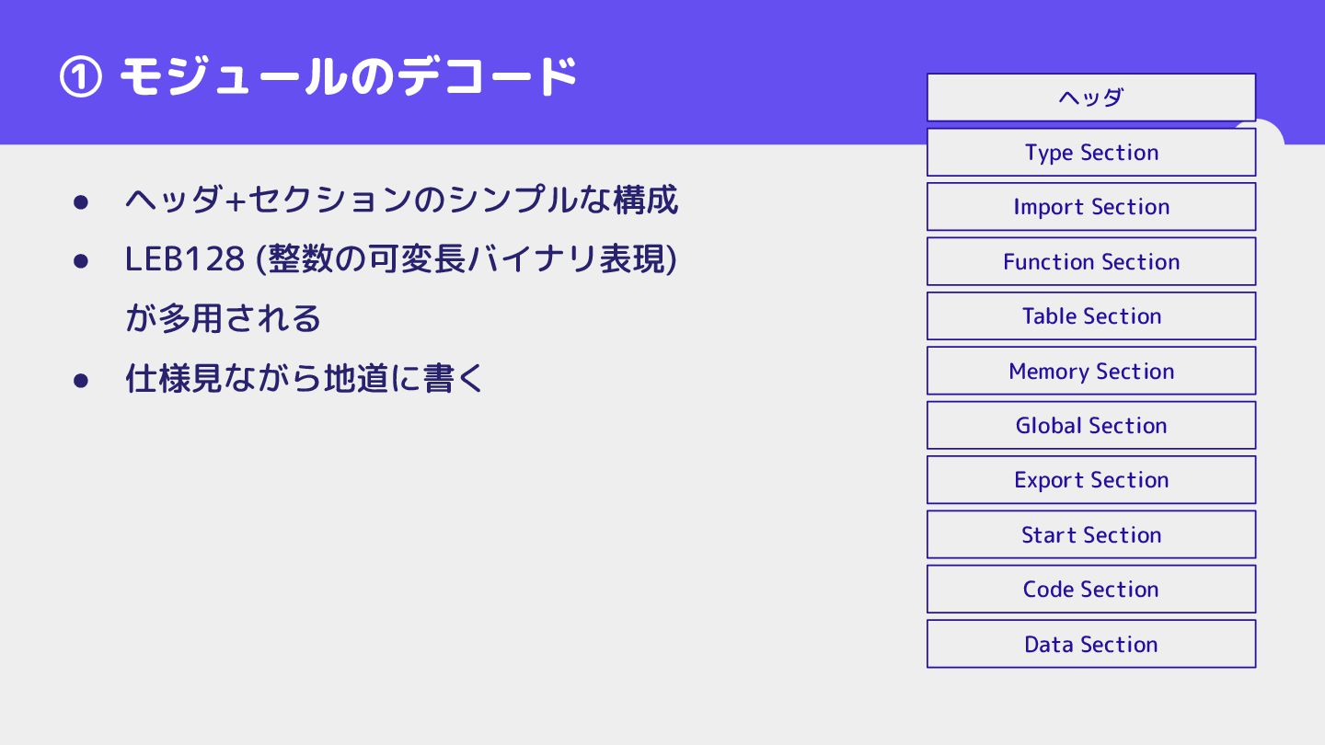Click the Data Section box
Viewport: 1325px width, 745px height.
click(x=1091, y=644)
